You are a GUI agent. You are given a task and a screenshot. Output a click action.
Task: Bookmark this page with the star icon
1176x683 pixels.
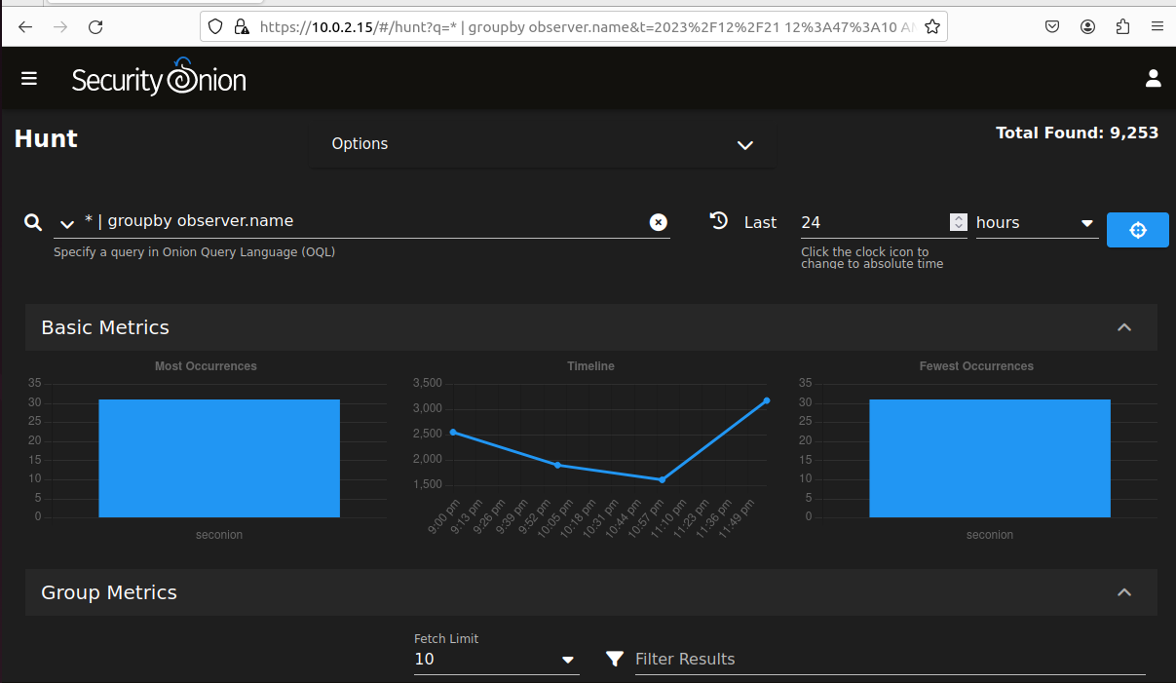[932, 27]
